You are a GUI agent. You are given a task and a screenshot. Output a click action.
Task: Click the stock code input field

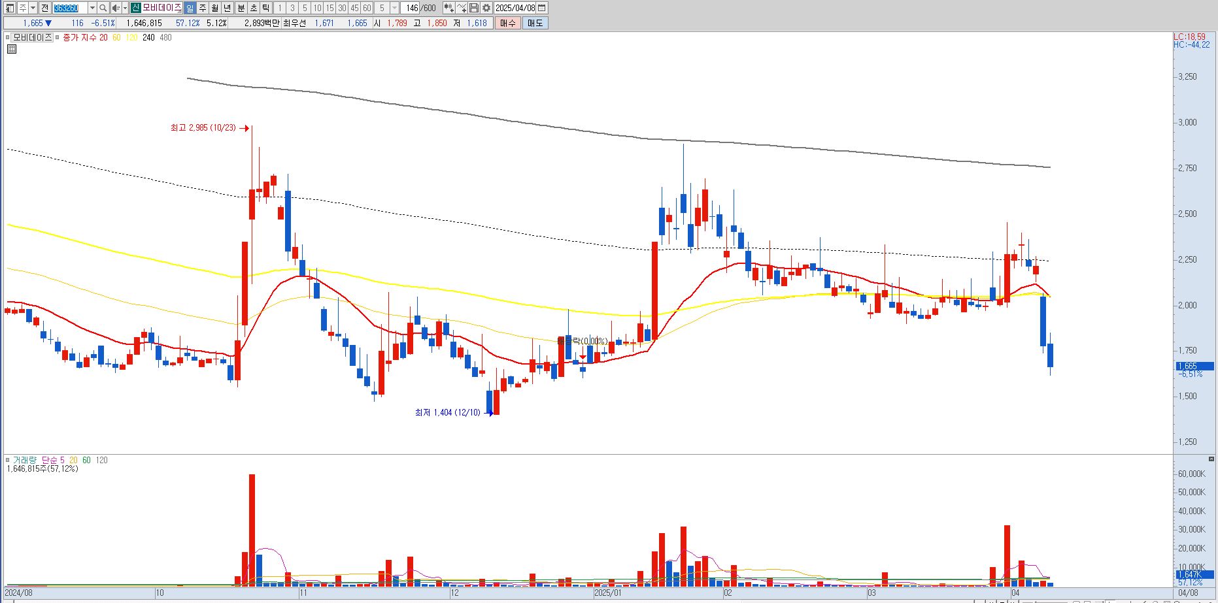[x=70, y=8]
